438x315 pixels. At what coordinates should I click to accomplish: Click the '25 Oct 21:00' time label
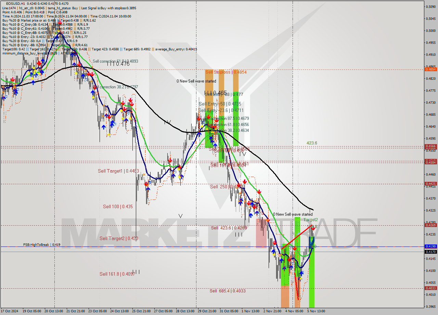[141, 311]
